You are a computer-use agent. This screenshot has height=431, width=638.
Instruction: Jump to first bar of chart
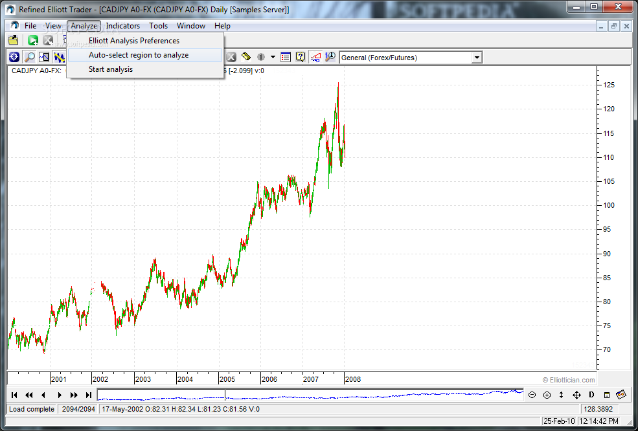14,394
